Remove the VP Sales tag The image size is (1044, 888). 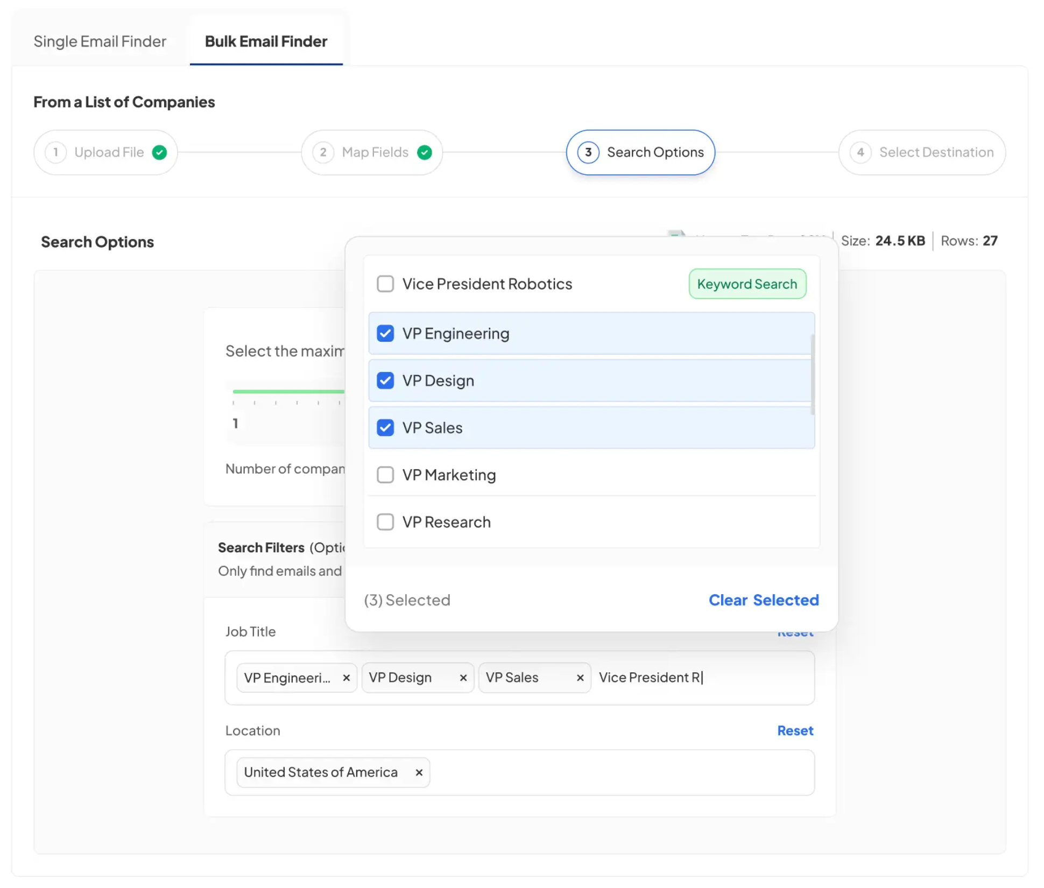coord(580,678)
